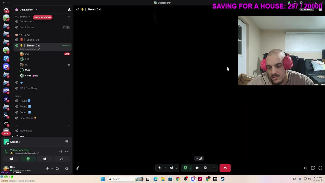The image size is (325, 183).
Task: Open Microsoft Edge from the taskbar
Action: tap(155, 179)
